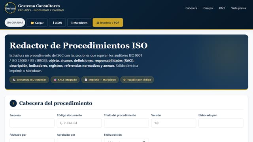The image size is (253, 142).
Task: Click the Gestema Consultores logo
Action: (10, 8)
